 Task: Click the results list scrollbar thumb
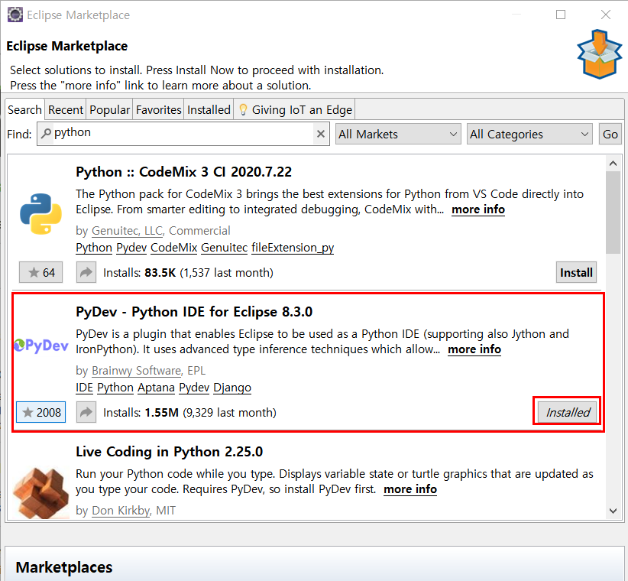tap(613, 213)
